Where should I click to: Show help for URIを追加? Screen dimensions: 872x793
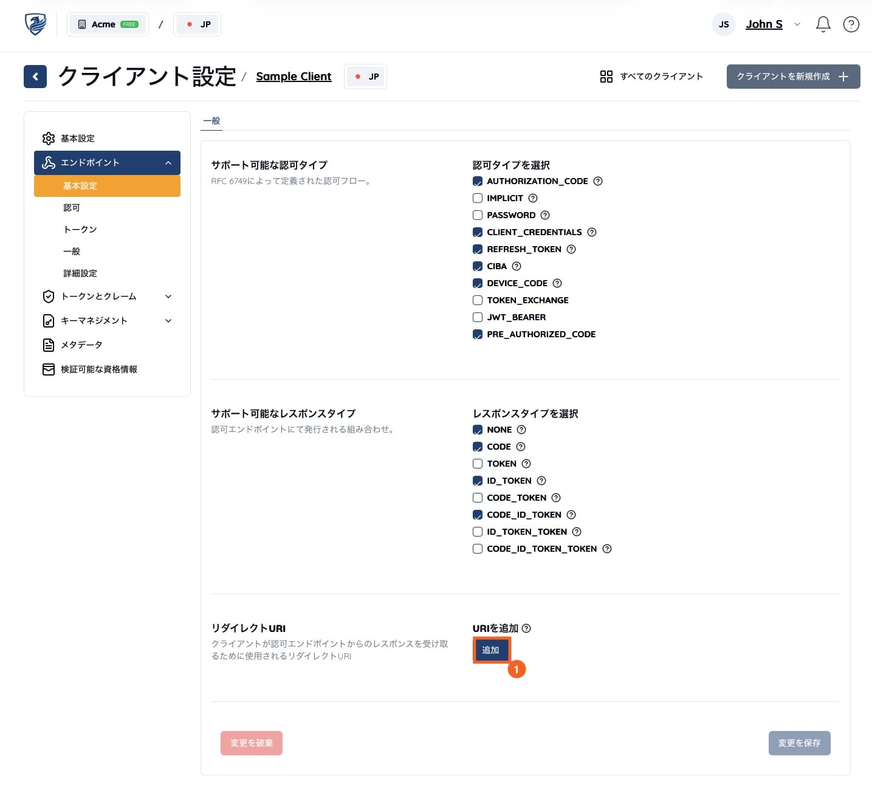[526, 628]
